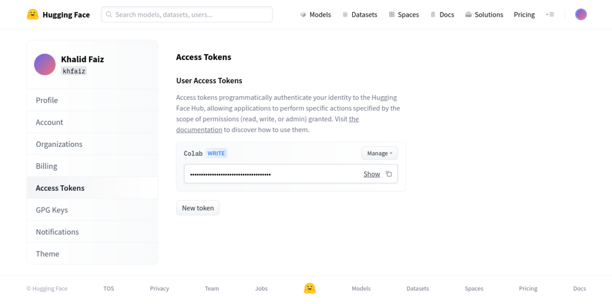Click the Docs icon in navbar

tap(433, 15)
